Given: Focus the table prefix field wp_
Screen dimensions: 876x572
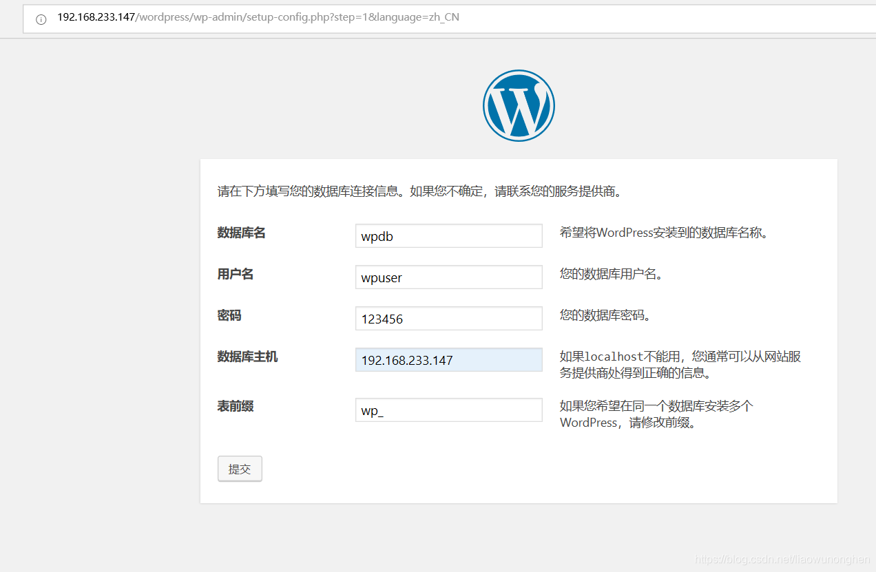Looking at the screenshot, I should pyautogui.click(x=449, y=410).
